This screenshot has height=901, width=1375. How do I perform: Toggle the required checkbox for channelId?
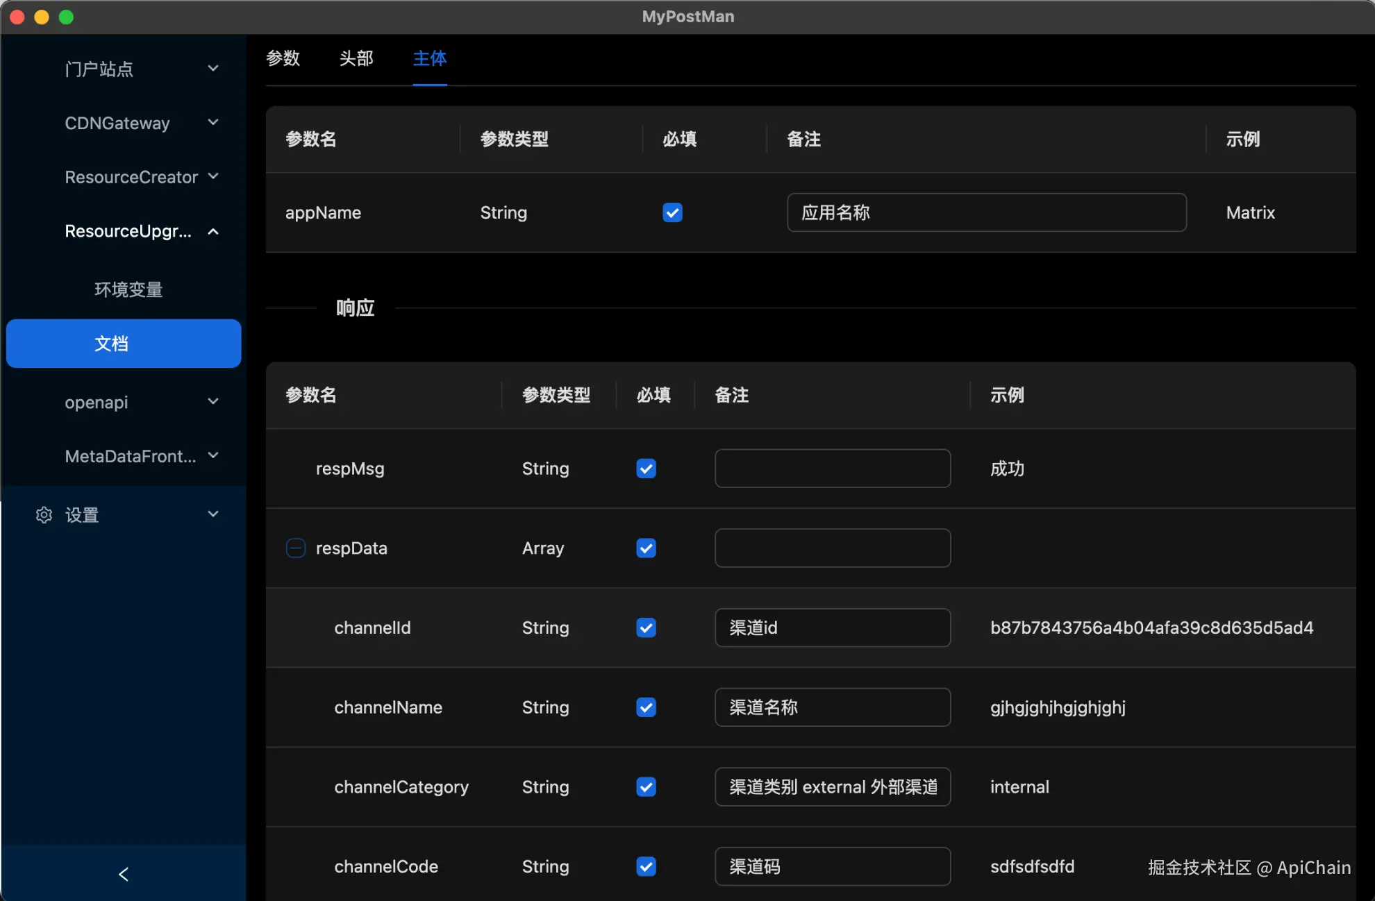pos(646,628)
